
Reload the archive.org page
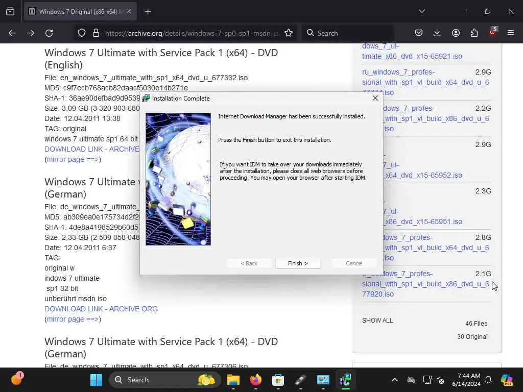tap(49, 33)
